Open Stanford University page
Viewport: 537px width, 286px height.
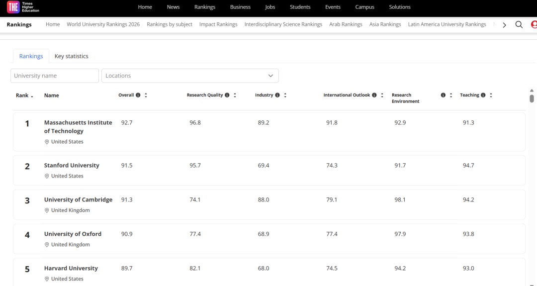click(72, 166)
